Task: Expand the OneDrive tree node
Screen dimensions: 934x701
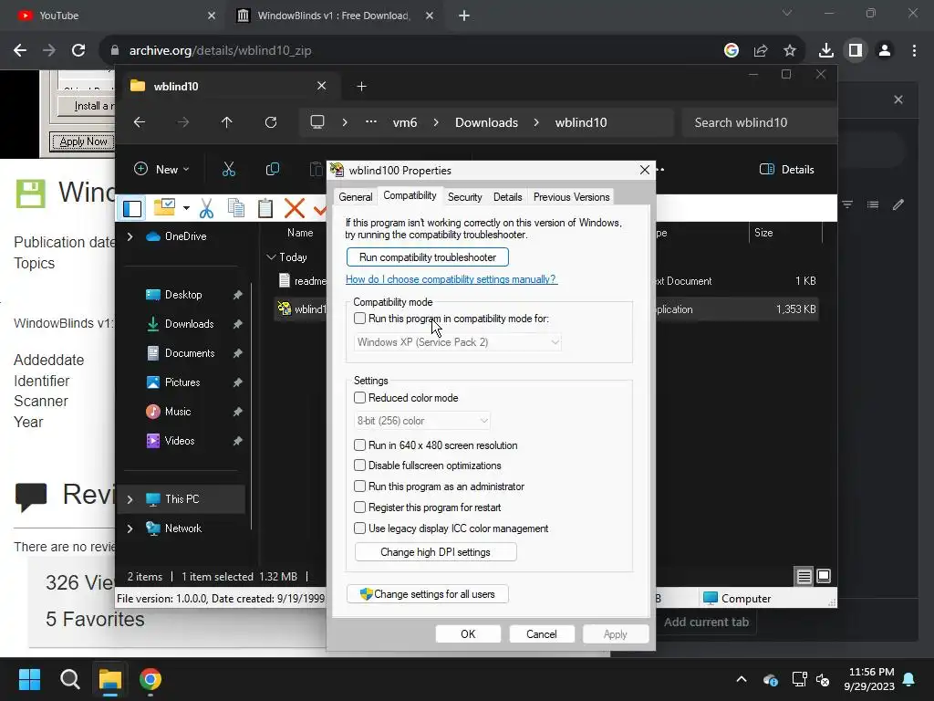Action: [x=130, y=236]
